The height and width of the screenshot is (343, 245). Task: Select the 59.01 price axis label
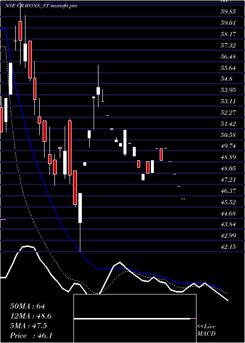(228, 23)
